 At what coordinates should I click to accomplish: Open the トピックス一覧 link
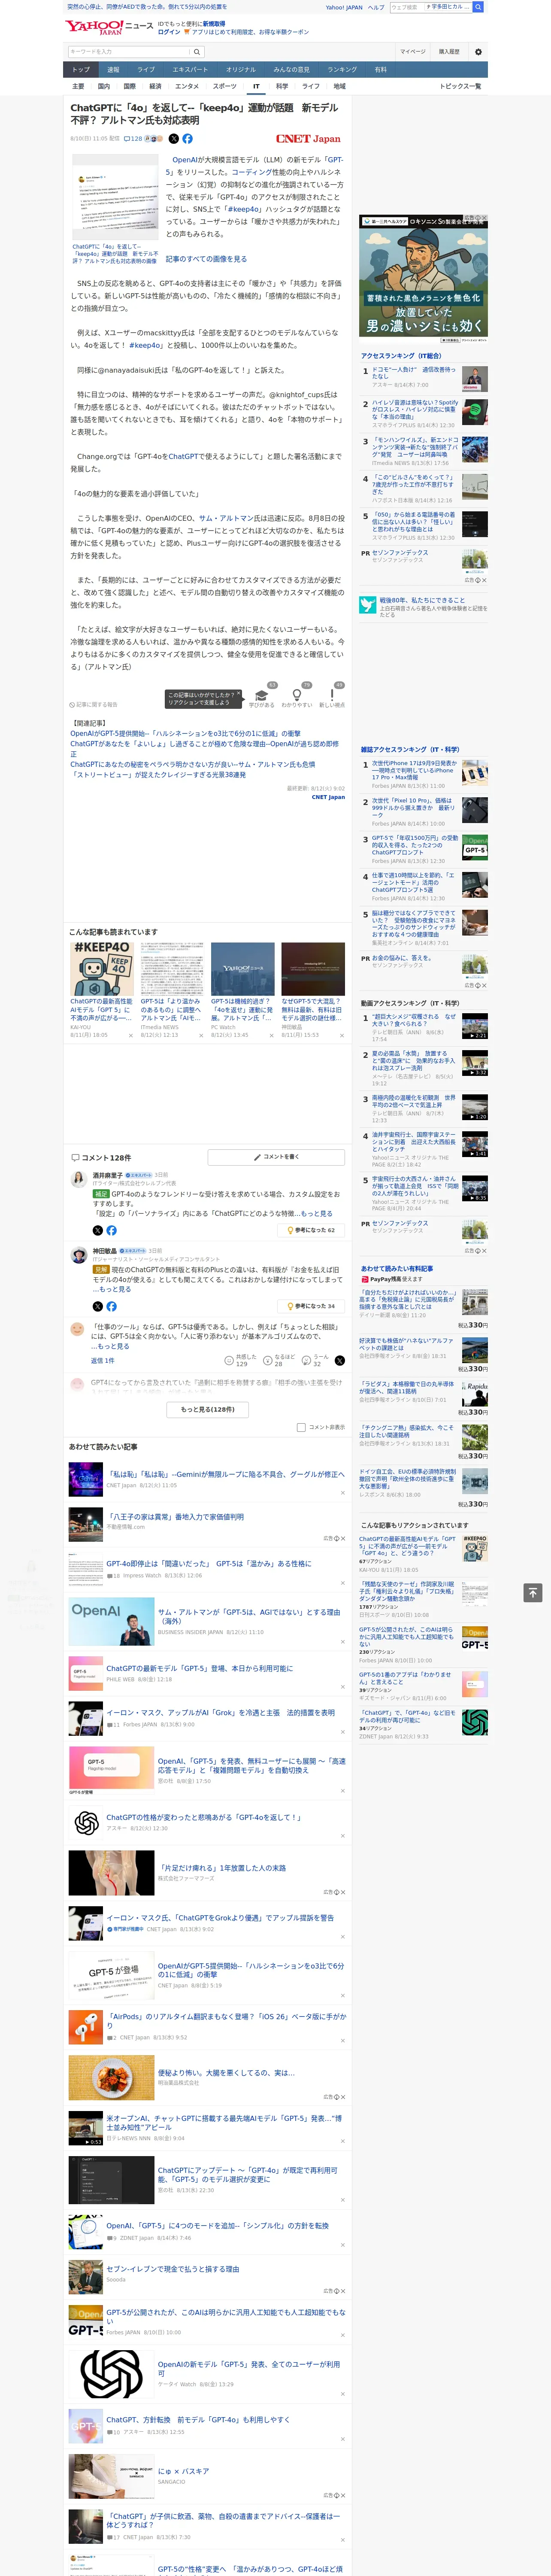pyautogui.click(x=460, y=86)
